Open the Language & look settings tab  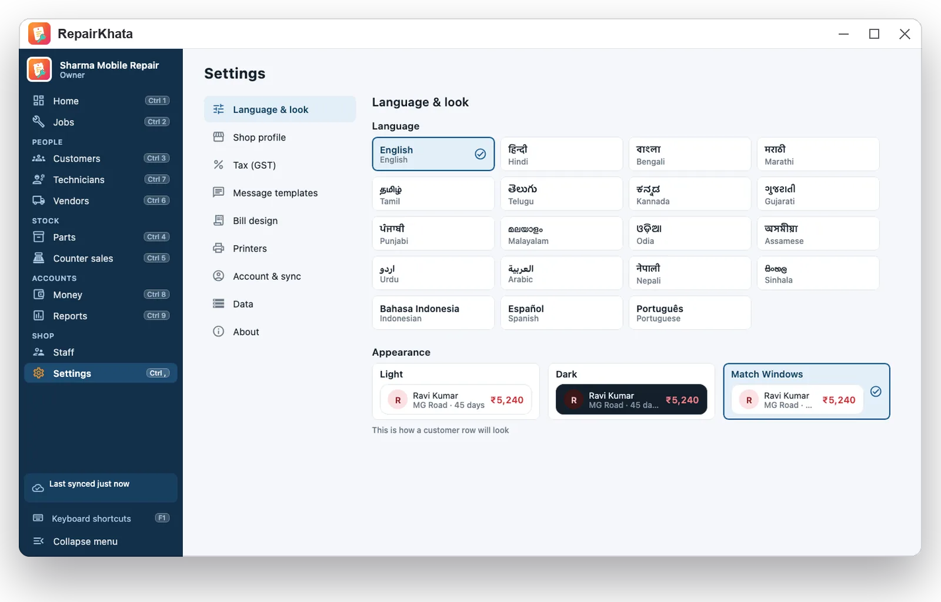(280, 109)
